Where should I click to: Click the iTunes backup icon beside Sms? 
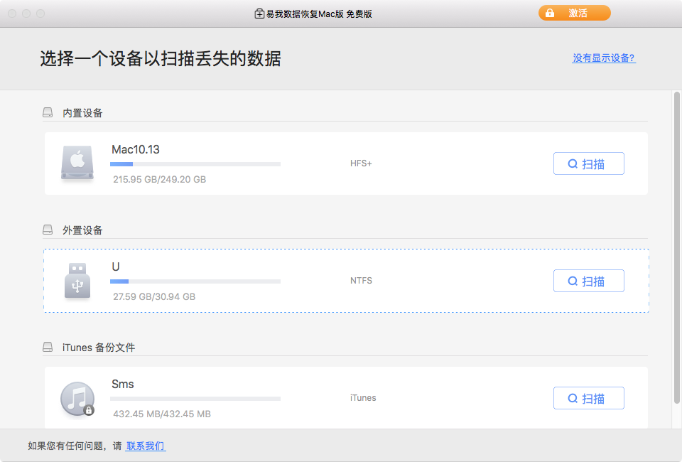click(77, 397)
